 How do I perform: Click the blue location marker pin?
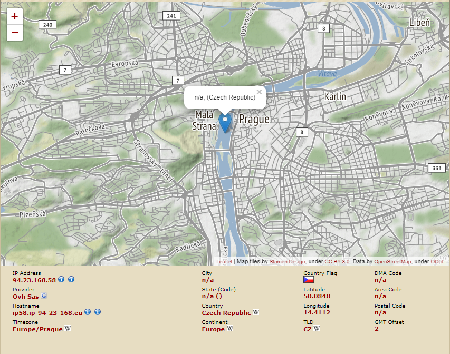[x=225, y=122]
